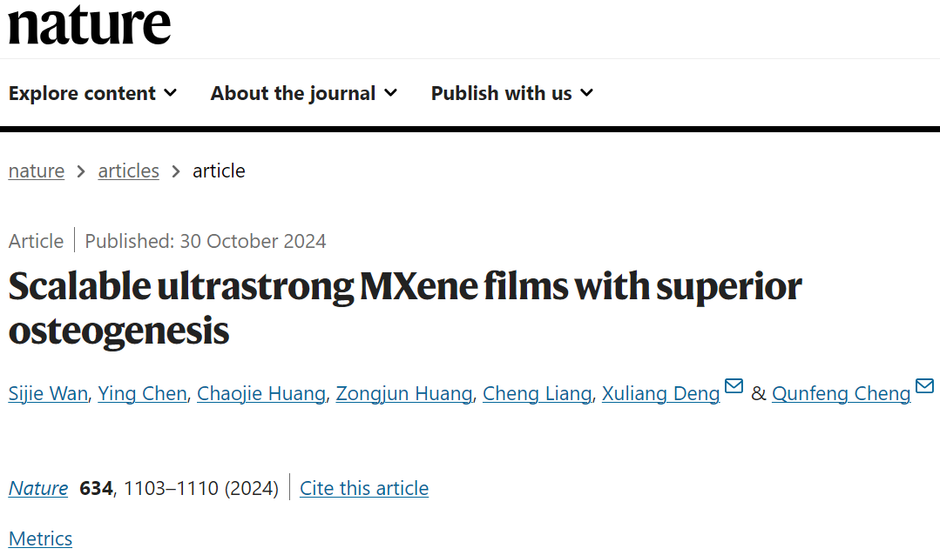The image size is (940, 555).
Task: Click the email icon beside Qunfeng Cheng
Action: [x=924, y=385]
